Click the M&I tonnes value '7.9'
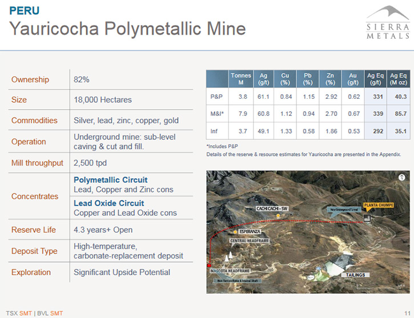 pos(243,114)
